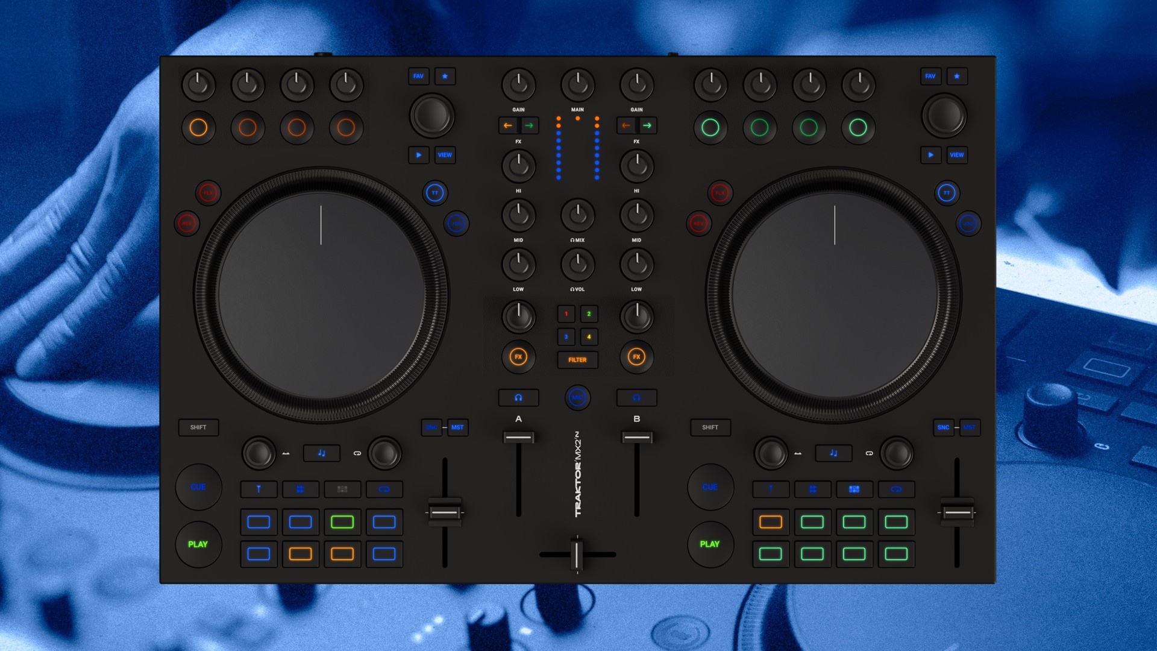The image size is (1157, 651).
Task: Toggle the left deck MST master button
Action: (457, 427)
